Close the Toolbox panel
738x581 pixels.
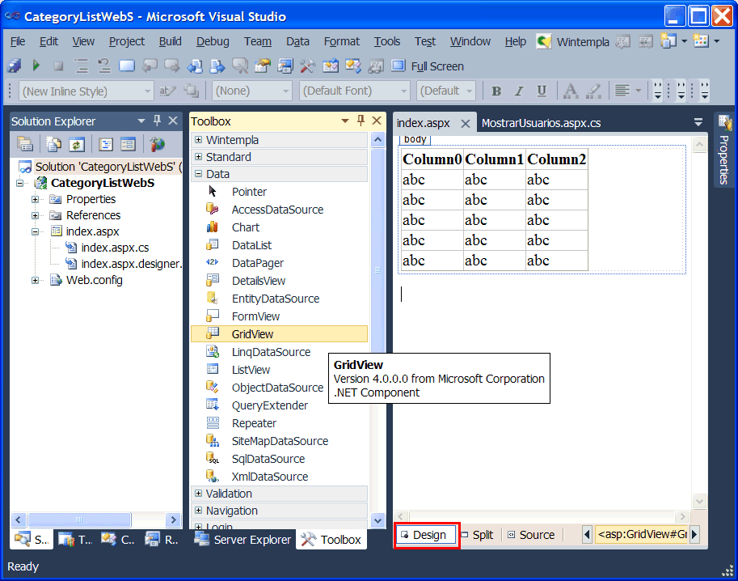tap(377, 121)
